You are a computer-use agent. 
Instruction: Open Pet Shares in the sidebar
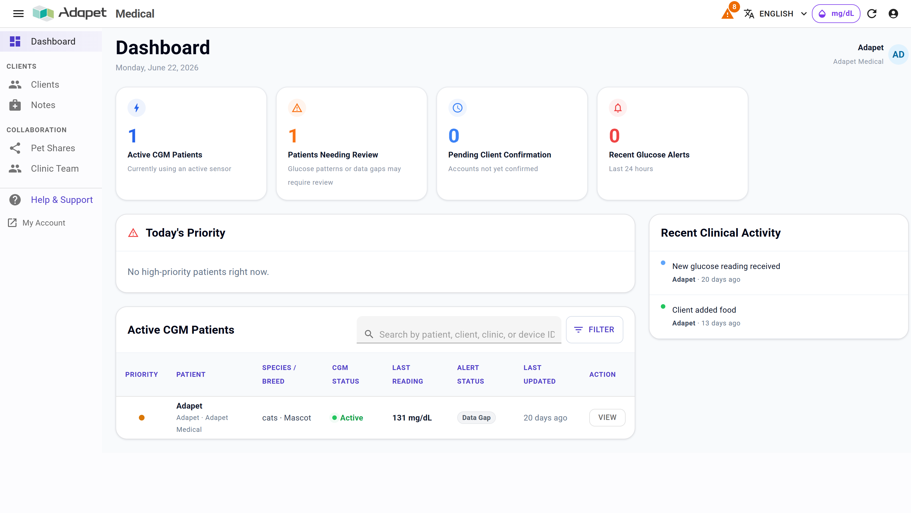51,148
